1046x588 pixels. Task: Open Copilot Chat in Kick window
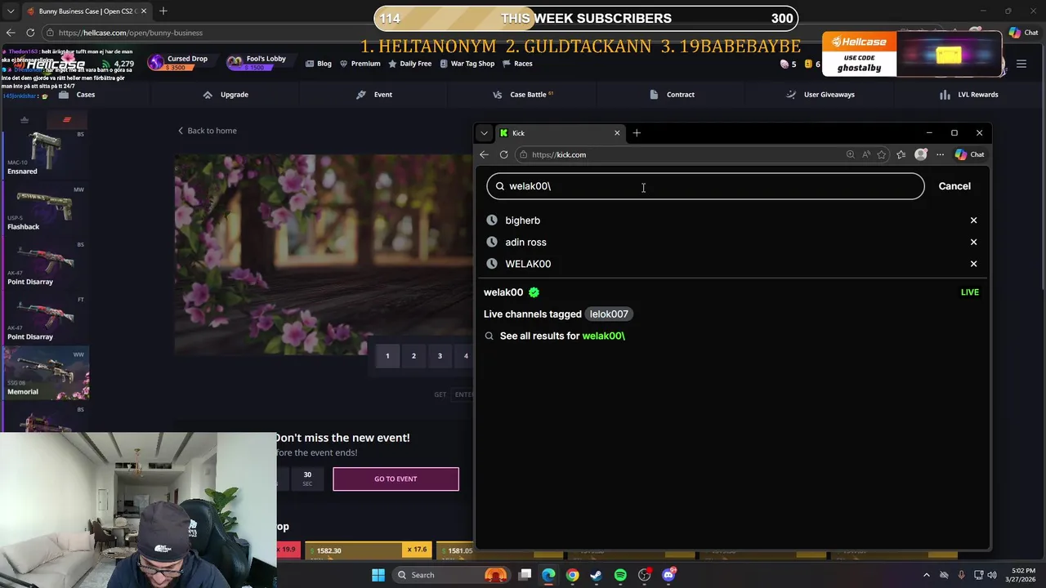click(x=969, y=154)
